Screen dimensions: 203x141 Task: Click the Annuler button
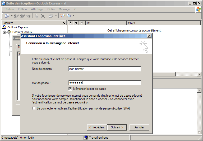click(139, 127)
